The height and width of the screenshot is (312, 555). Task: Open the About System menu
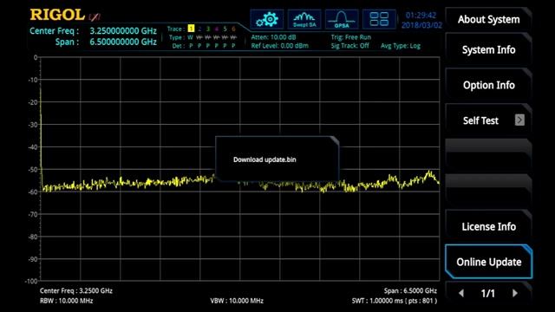click(488, 19)
